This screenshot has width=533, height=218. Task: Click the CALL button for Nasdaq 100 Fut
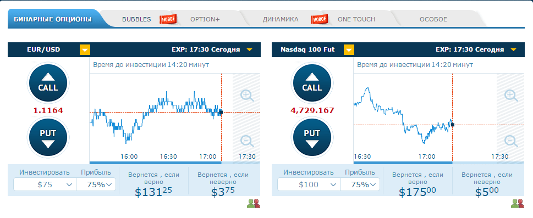coord(312,83)
